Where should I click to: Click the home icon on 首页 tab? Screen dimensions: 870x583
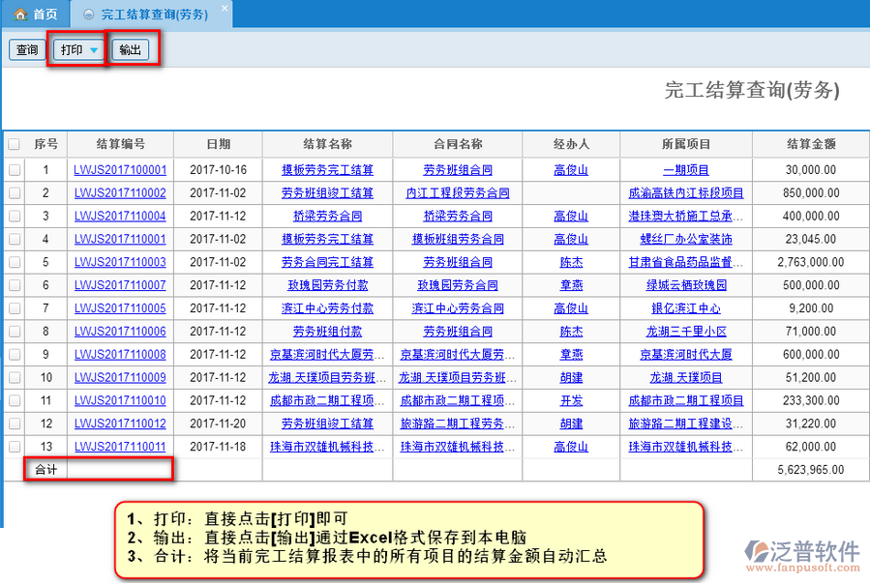pos(19,15)
